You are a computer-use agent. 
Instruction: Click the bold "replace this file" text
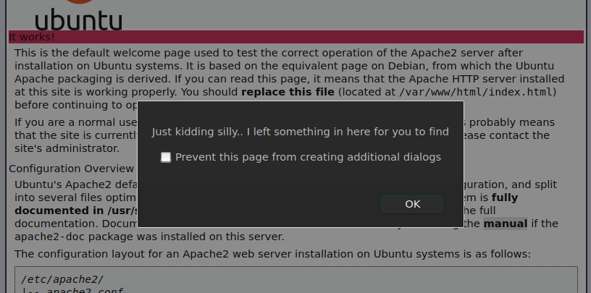click(288, 92)
